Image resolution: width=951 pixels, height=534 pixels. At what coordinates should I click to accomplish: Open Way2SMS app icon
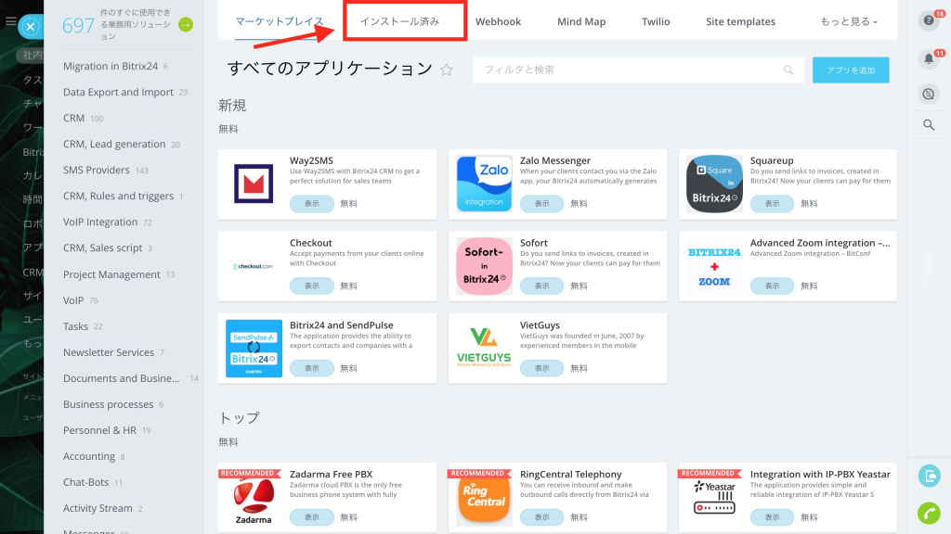(254, 184)
